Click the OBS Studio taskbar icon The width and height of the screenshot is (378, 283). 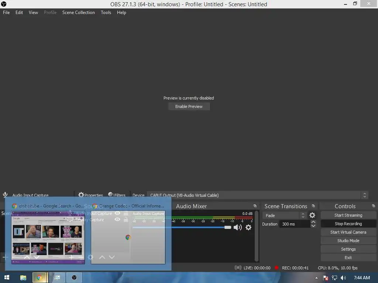(74, 277)
